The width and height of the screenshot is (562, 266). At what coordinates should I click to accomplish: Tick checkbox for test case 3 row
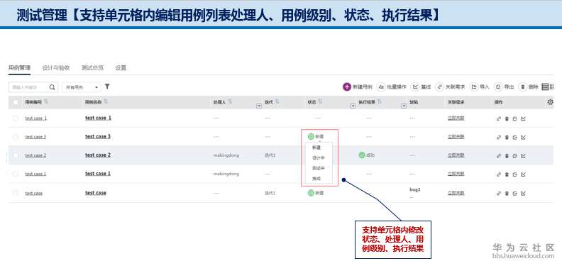coord(16,137)
